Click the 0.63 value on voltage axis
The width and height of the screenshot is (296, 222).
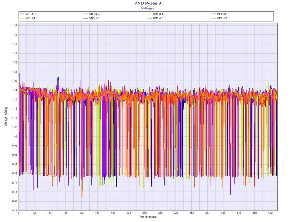pos(15,211)
